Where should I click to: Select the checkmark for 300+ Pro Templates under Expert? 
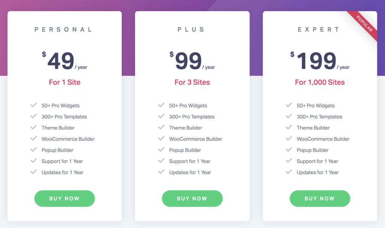[289, 117]
